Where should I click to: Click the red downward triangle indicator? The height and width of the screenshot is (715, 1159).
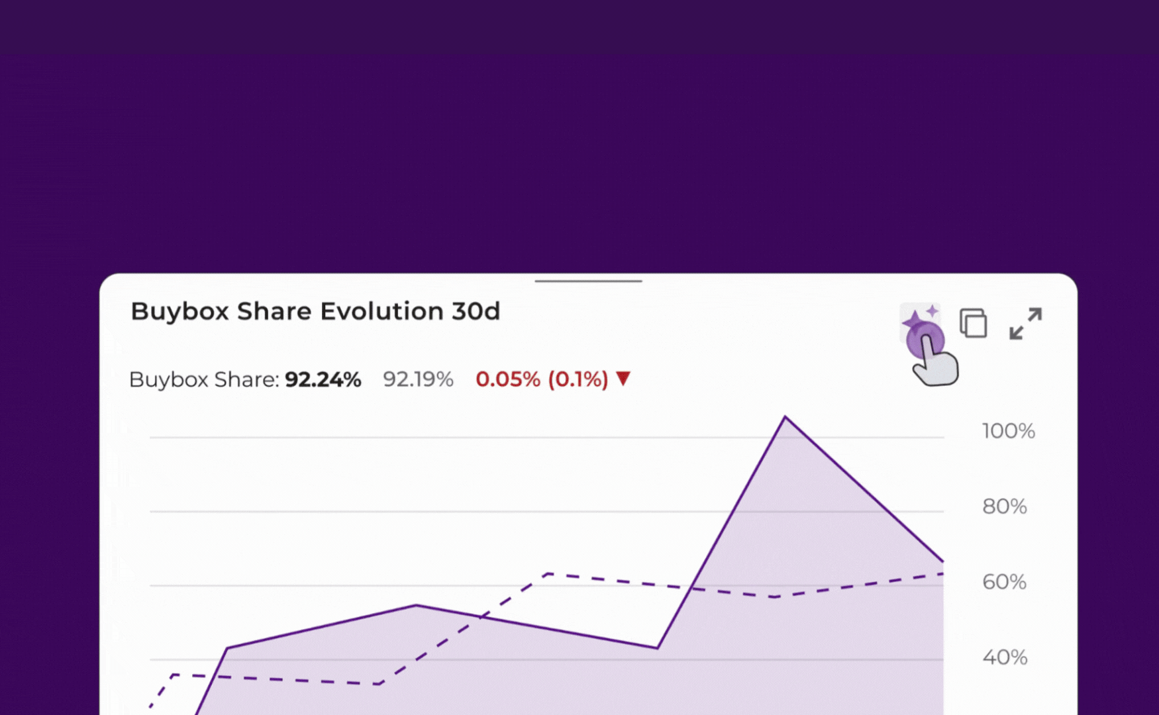point(623,379)
